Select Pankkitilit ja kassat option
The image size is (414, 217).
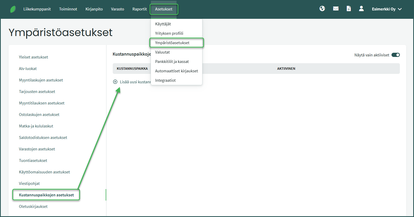(x=172, y=61)
